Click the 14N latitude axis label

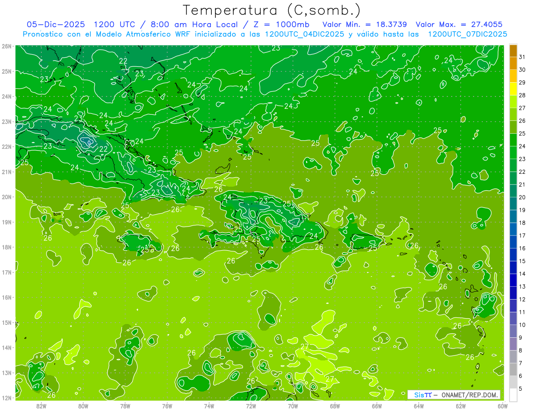(x=6, y=348)
